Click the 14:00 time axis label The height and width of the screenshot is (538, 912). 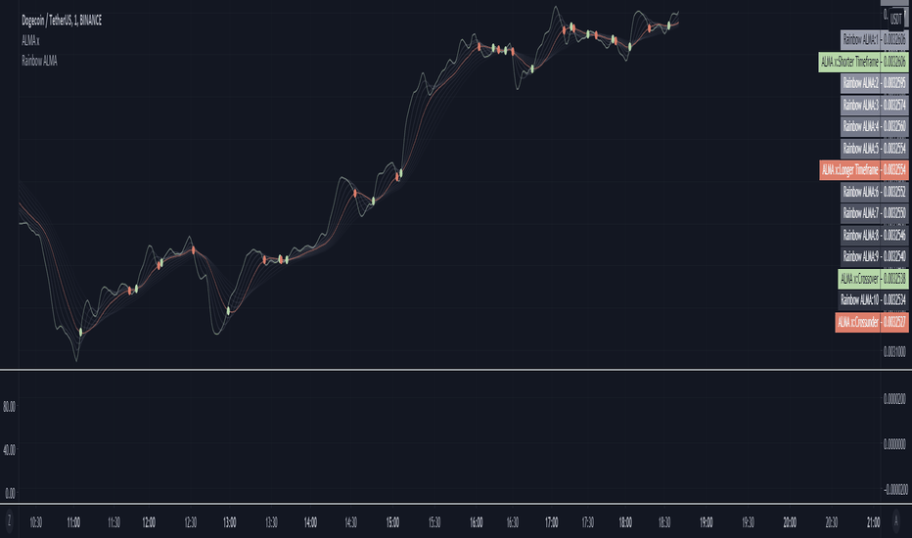[310, 523]
